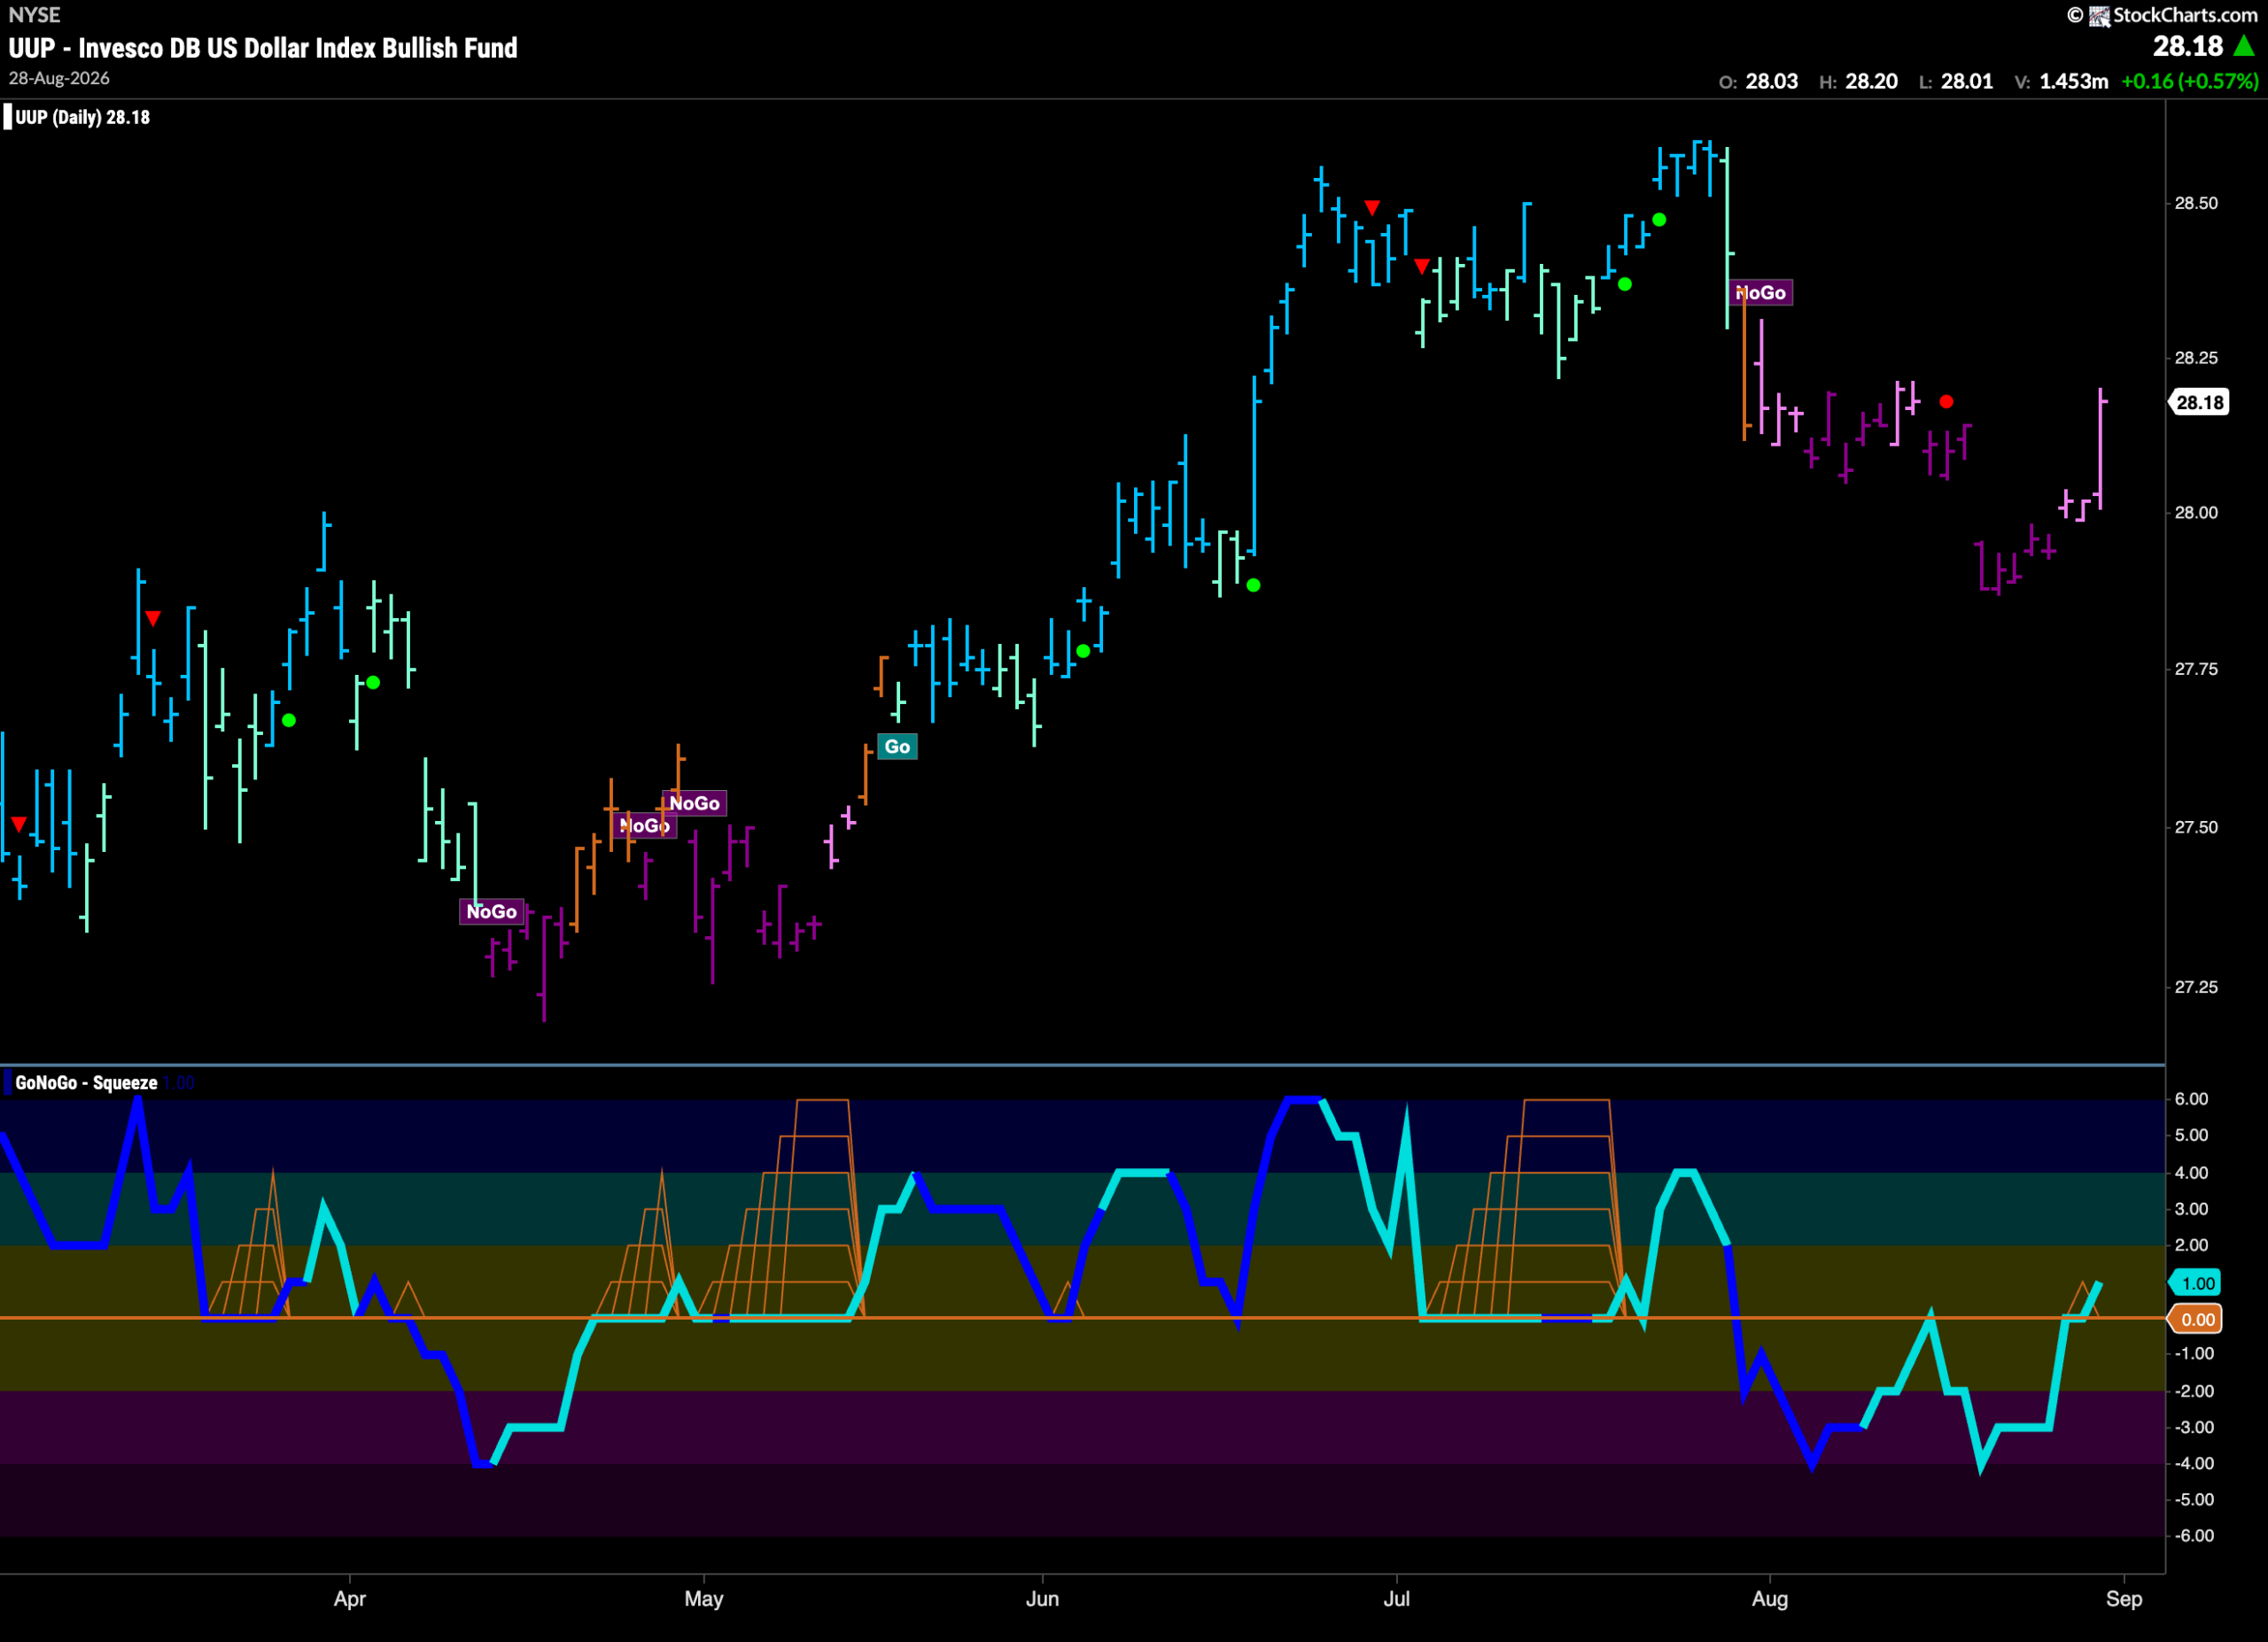
Task: Click the Apr label on time axis
Action: (350, 1598)
